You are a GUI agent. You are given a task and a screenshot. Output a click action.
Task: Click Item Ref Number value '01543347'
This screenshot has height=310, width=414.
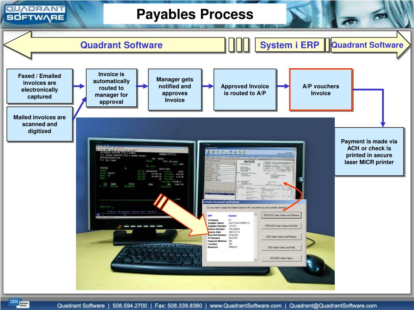coord(233,235)
